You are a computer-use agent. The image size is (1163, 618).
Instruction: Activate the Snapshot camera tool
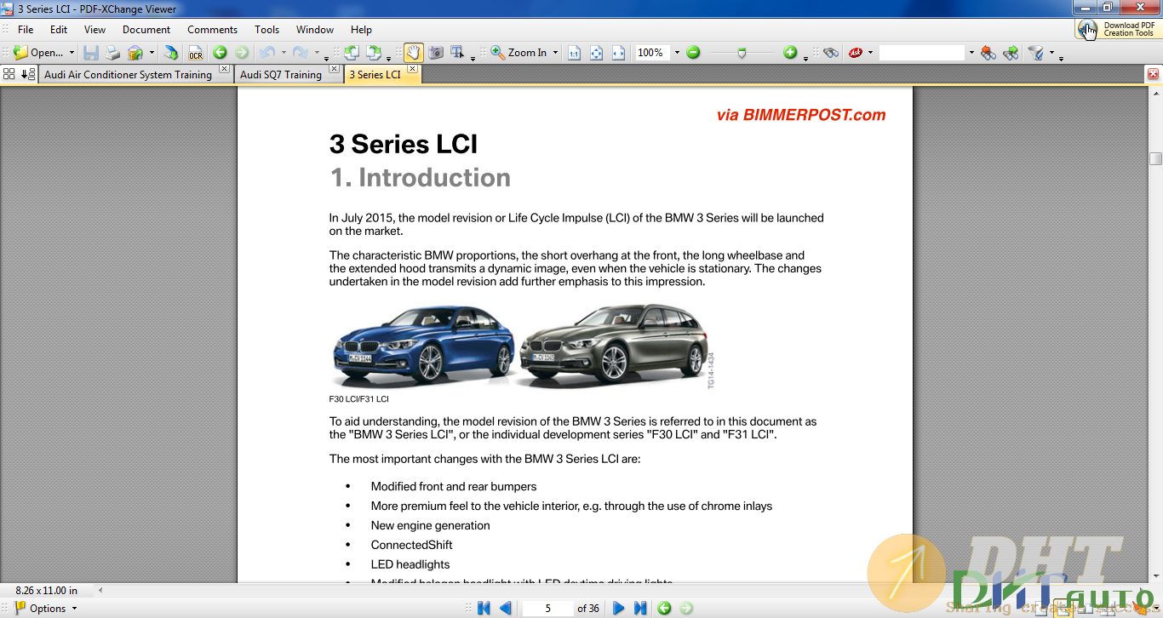pos(436,53)
